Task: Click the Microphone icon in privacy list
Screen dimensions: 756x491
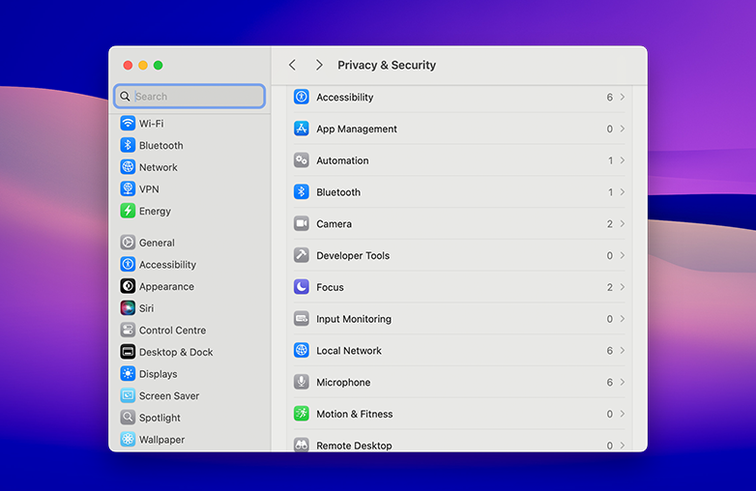Action: 302,382
